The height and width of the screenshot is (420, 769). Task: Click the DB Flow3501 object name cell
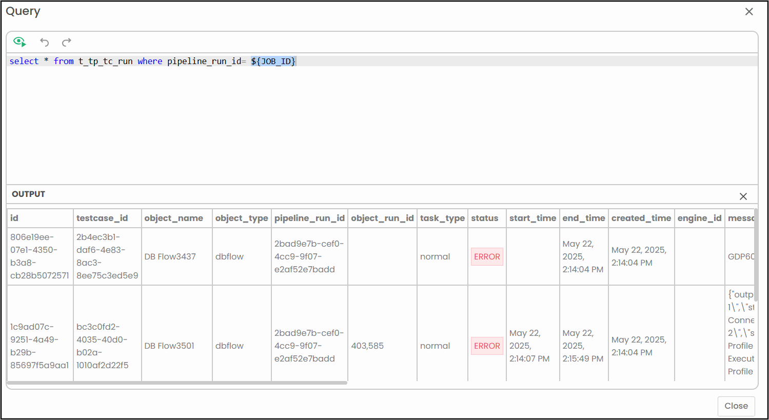pos(169,346)
